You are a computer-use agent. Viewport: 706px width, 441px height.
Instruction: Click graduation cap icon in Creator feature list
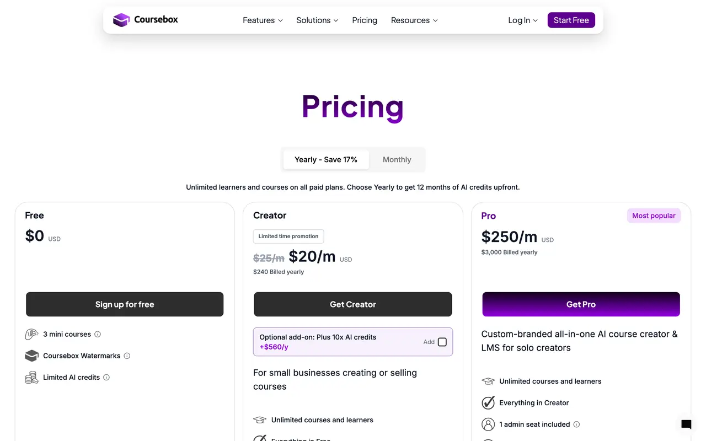click(260, 420)
